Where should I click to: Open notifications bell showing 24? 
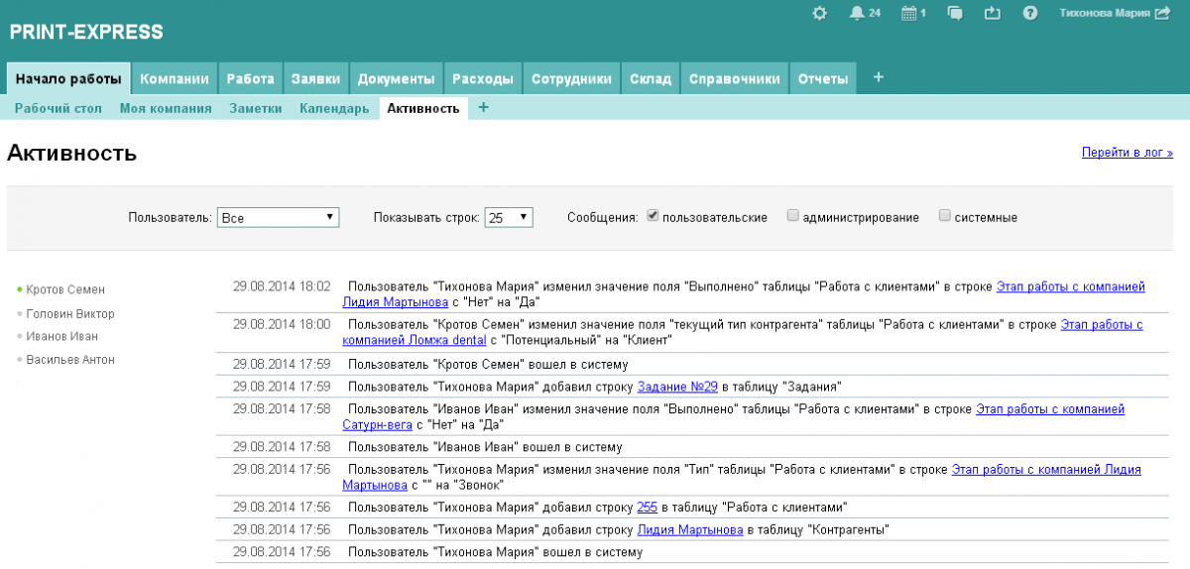pyautogui.click(x=857, y=13)
